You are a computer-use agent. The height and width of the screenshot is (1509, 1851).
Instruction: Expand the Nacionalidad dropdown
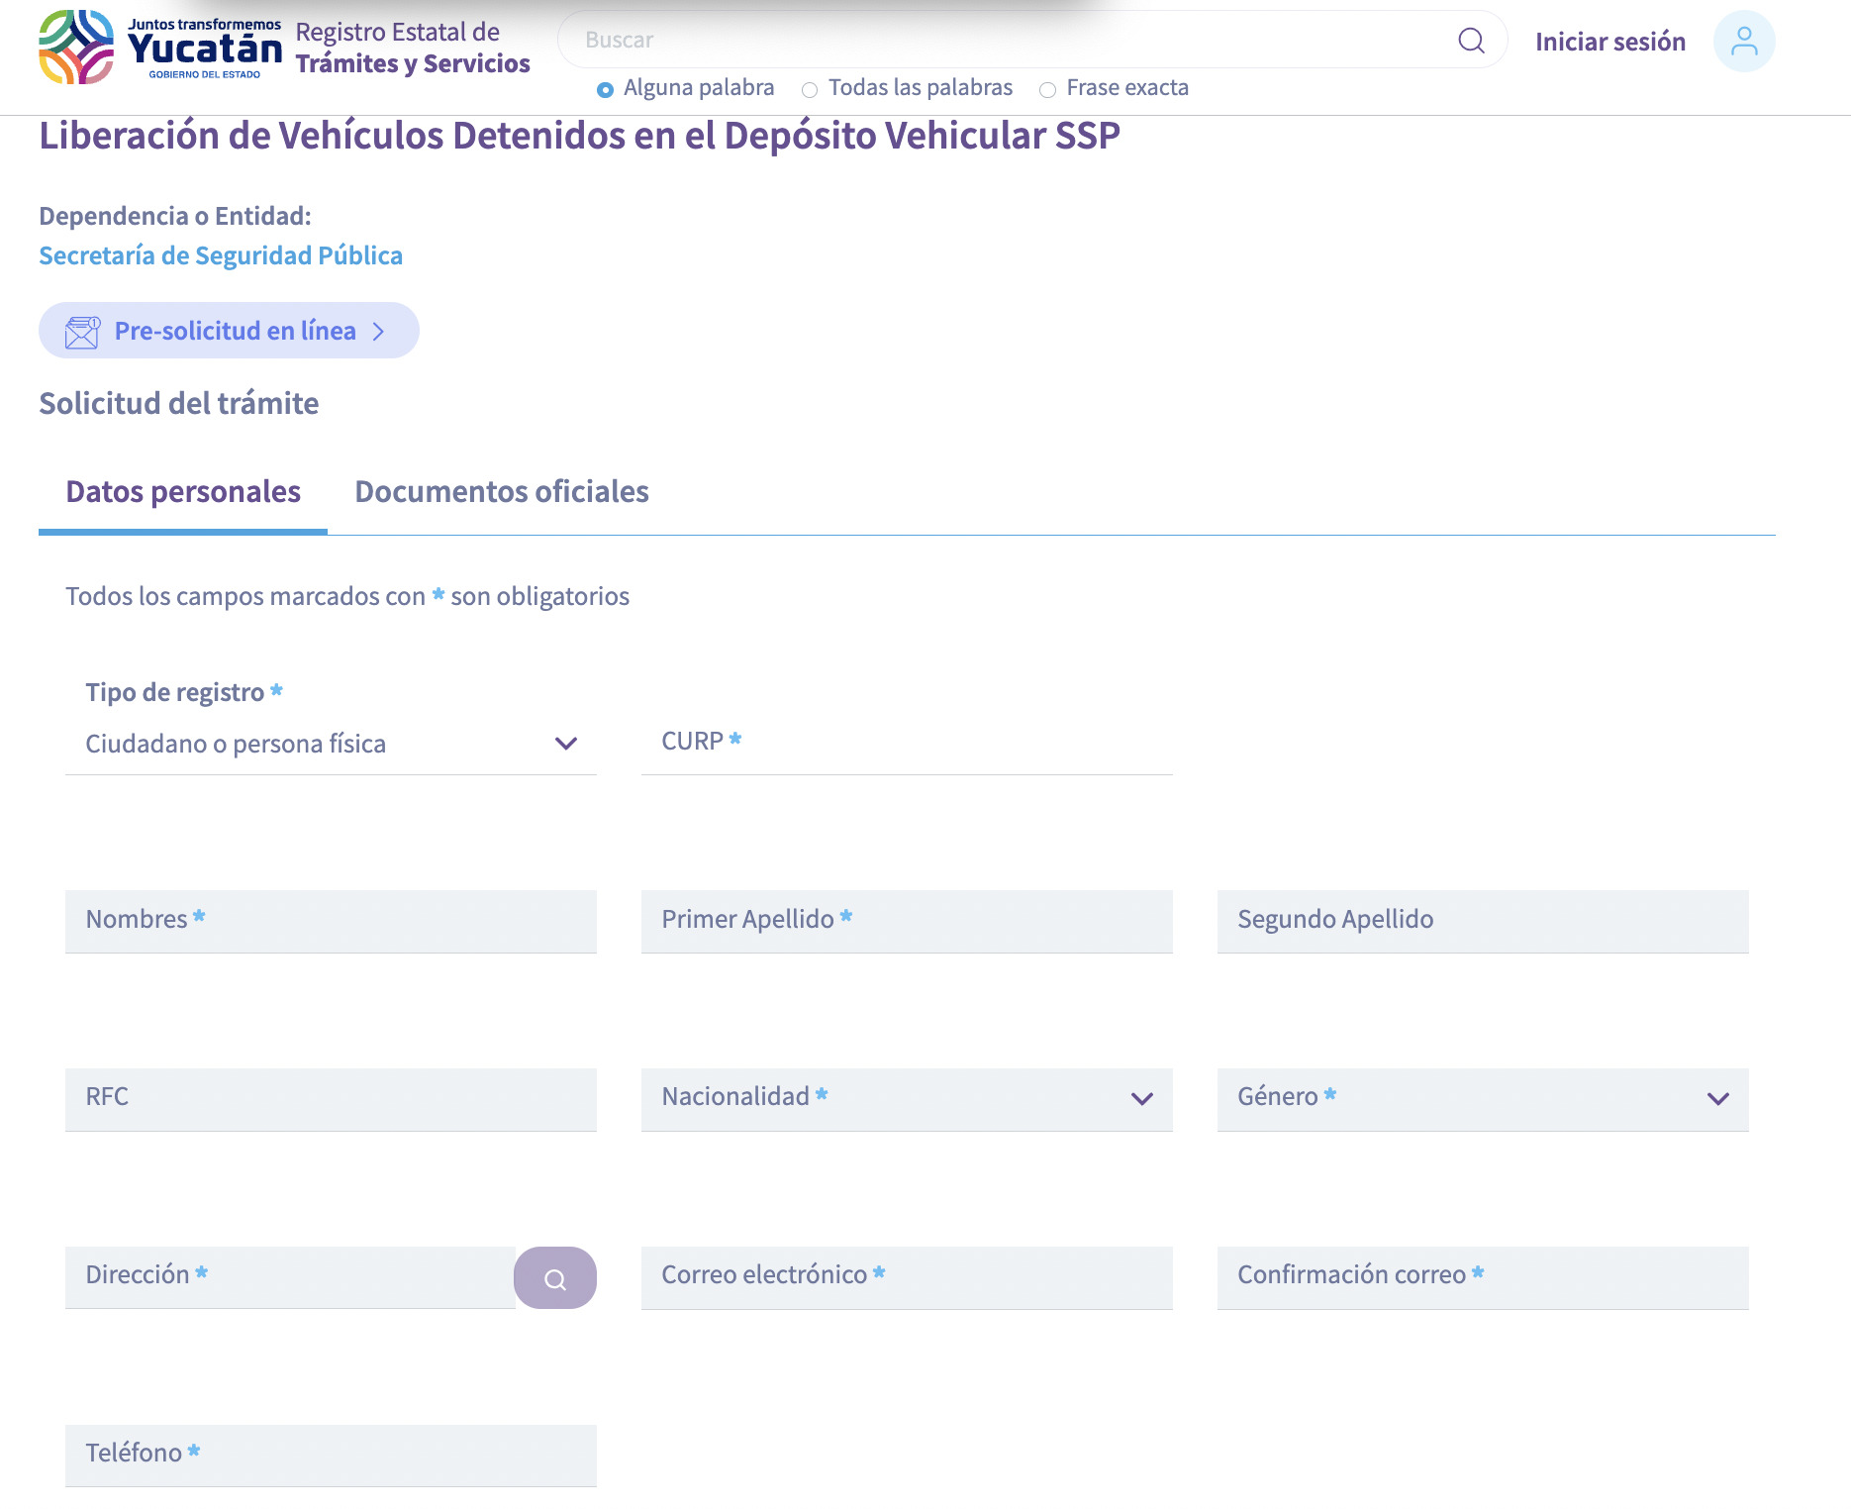pyautogui.click(x=906, y=1099)
